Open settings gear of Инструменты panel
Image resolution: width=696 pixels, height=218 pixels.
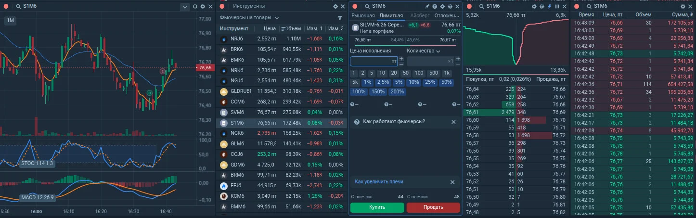pos(335,6)
